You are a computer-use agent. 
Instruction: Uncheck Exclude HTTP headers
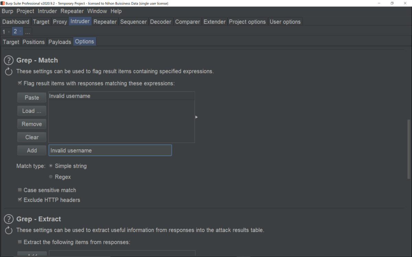(x=20, y=199)
